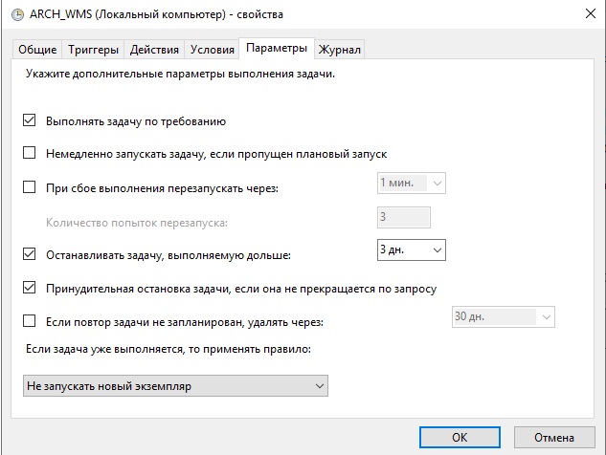Check 'Если повтор задачи не запланирован' box

coord(29,322)
